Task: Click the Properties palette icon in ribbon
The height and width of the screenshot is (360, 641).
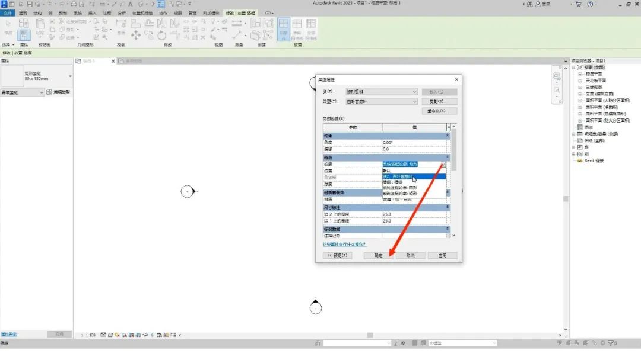Action: (24, 35)
